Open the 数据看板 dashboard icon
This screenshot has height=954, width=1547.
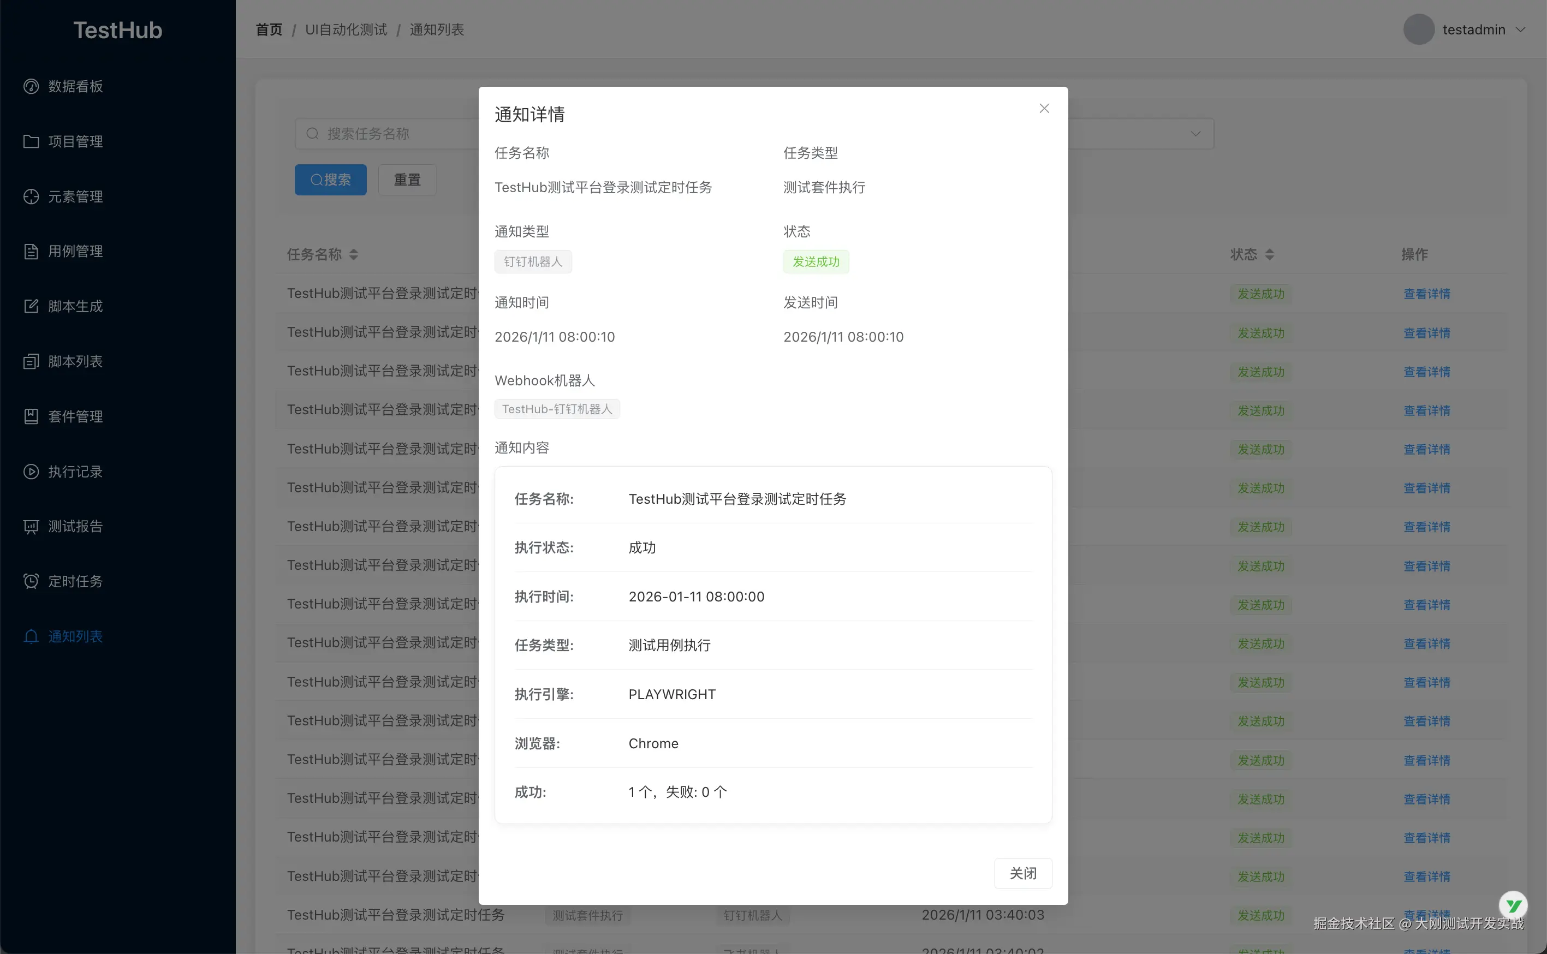31,86
